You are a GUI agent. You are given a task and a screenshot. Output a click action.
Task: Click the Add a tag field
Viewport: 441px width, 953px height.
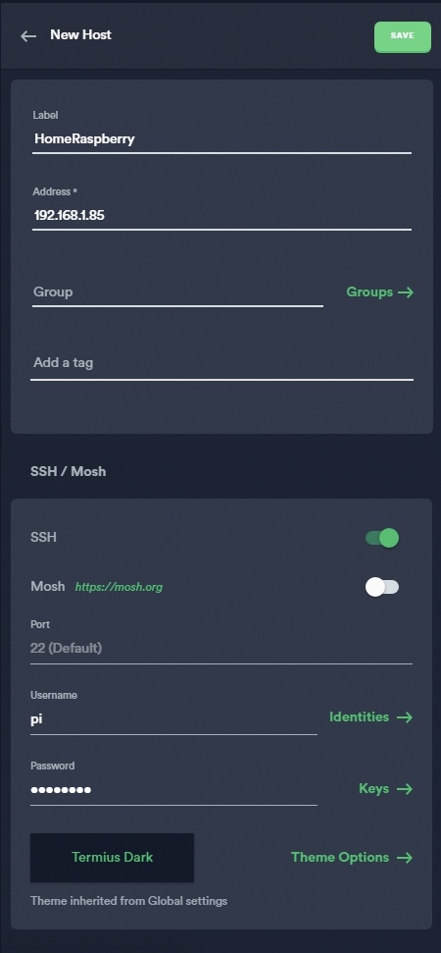(x=222, y=363)
